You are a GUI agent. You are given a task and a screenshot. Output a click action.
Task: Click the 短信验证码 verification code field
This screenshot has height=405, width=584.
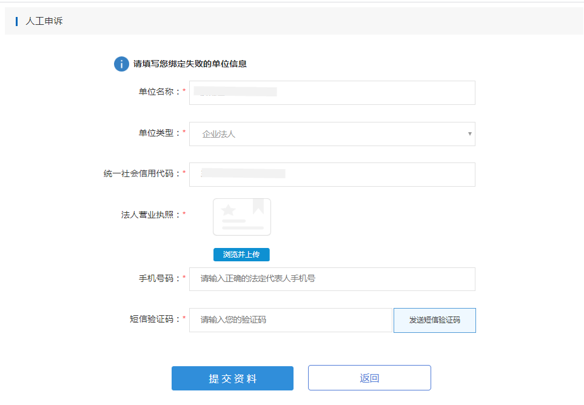tap(290, 320)
